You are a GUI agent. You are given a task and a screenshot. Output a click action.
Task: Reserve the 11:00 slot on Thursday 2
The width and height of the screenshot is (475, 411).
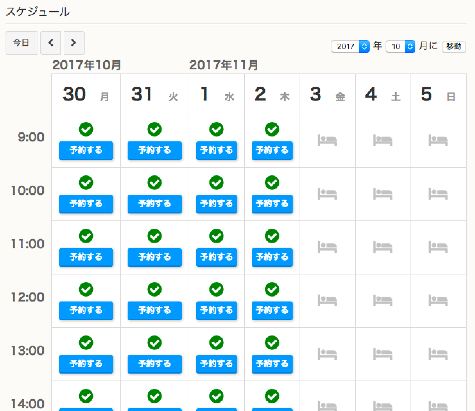tap(272, 257)
